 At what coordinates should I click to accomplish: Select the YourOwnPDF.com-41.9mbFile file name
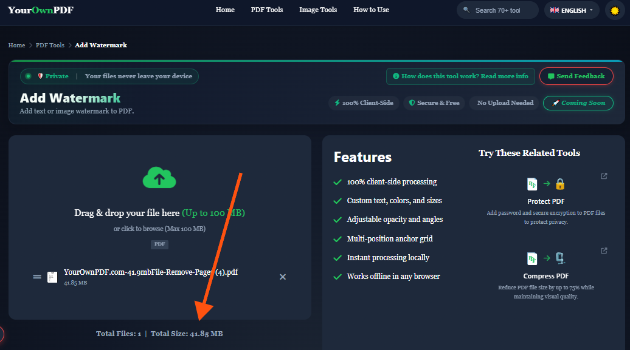151,272
